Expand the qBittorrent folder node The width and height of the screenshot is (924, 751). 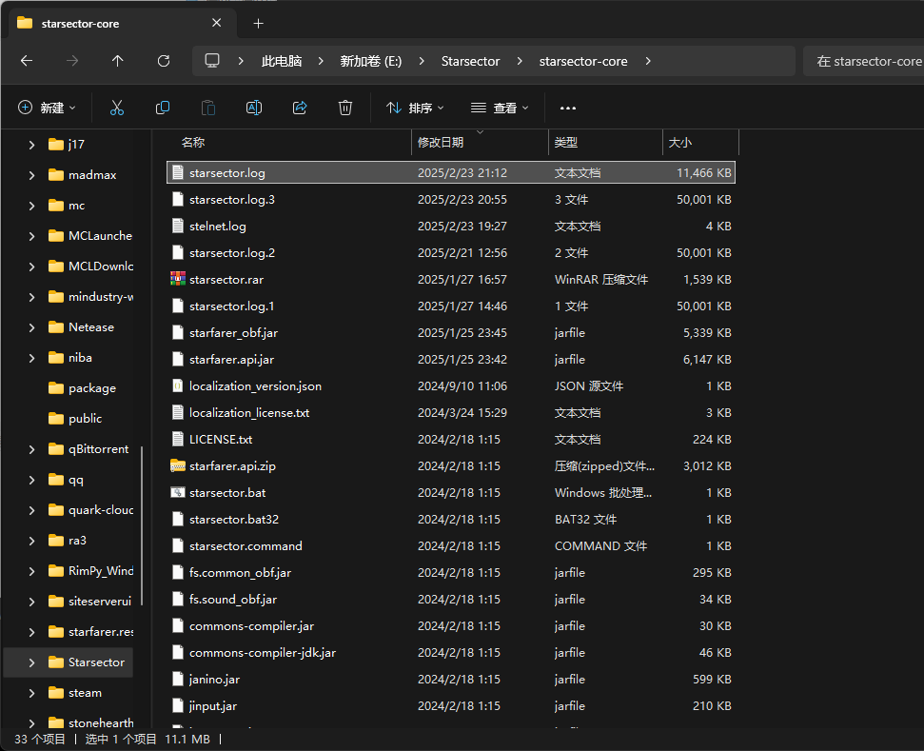point(31,449)
